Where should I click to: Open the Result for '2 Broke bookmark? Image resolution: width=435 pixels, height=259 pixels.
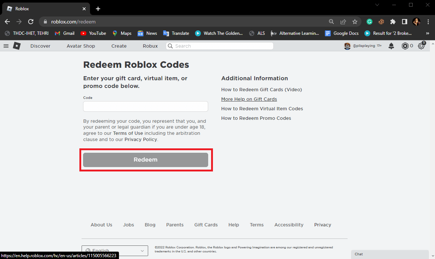(388, 33)
